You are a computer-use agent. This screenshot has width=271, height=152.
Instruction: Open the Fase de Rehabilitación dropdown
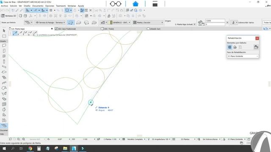tap(243, 56)
